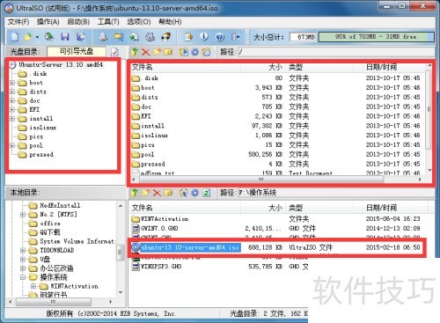
Task: Click the Compress ISO toolbar icon
Action: 119,37
